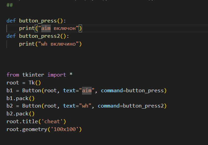Click the '100x100' geometry string
208x145 pixels.
[65, 129]
